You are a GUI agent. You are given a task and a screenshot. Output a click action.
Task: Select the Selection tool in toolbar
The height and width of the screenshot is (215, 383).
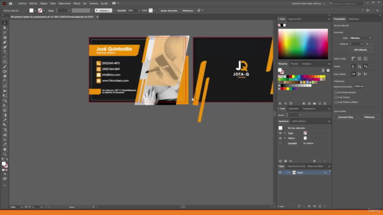[x=5, y=23]
